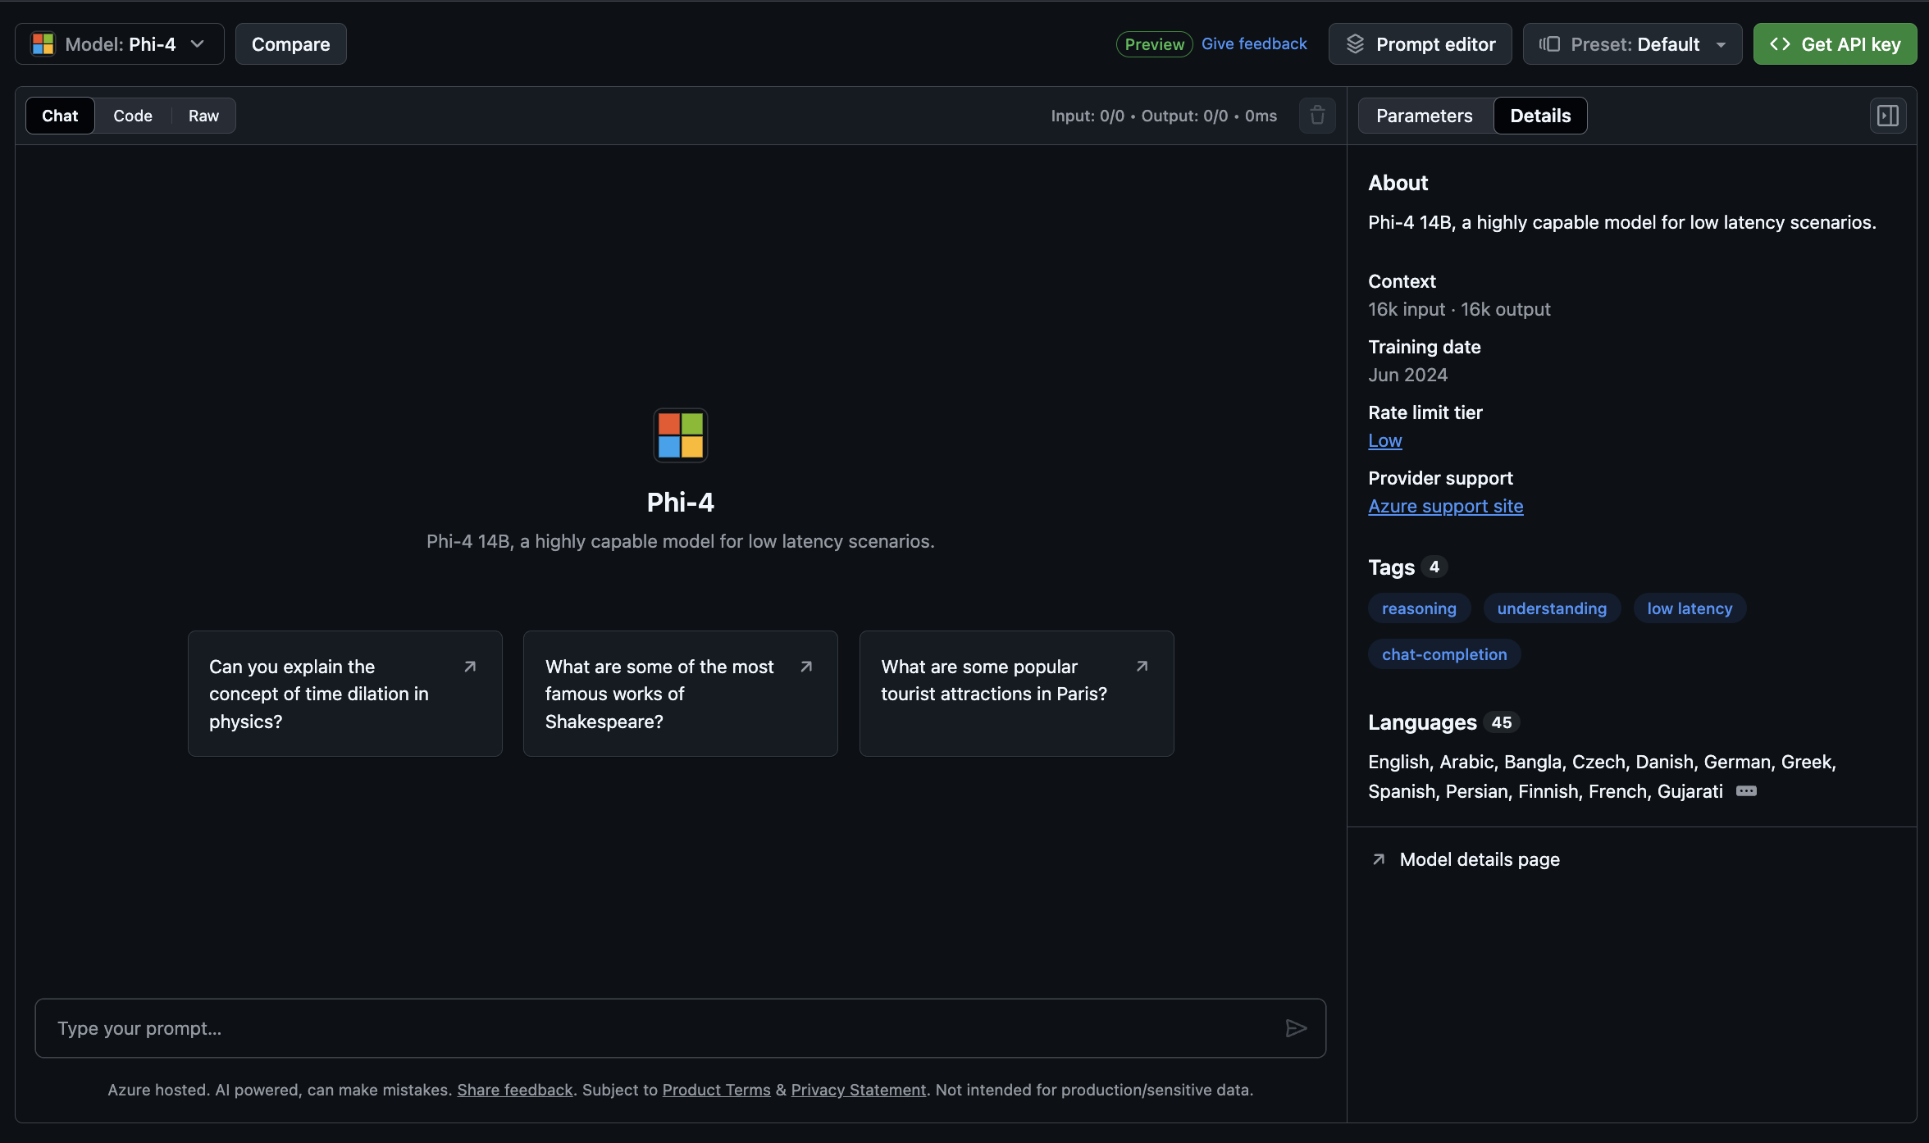Click the large Phi-4 Microsoft logo
The image size is (1929, 1143).
coord(680,435)
